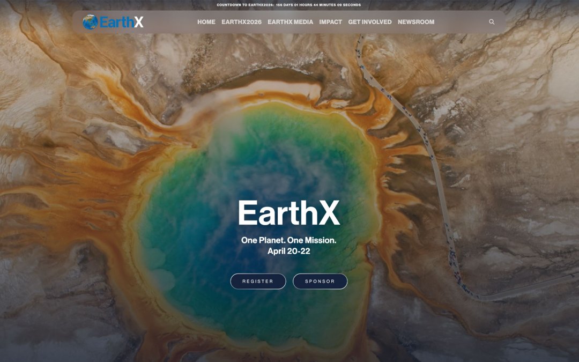The image size is (579, 362).
Task: Click the countdown banner at the top
Action: [289, 4]
